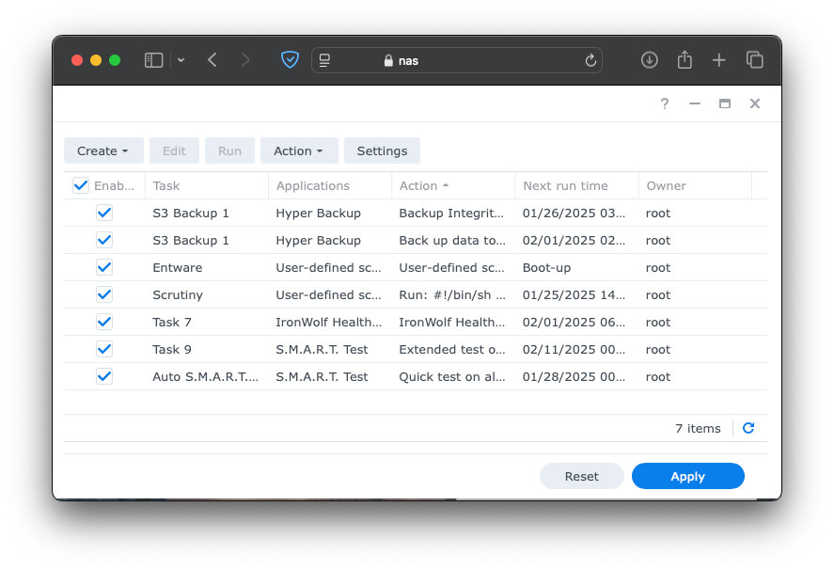Click the Apply button

click(x=687, y=476)
